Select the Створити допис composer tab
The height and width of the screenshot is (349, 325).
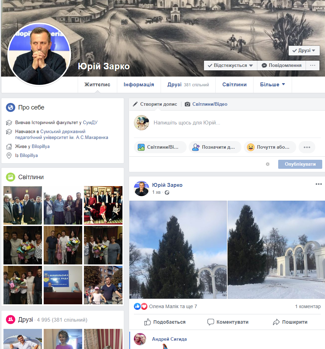click(155, 104)
